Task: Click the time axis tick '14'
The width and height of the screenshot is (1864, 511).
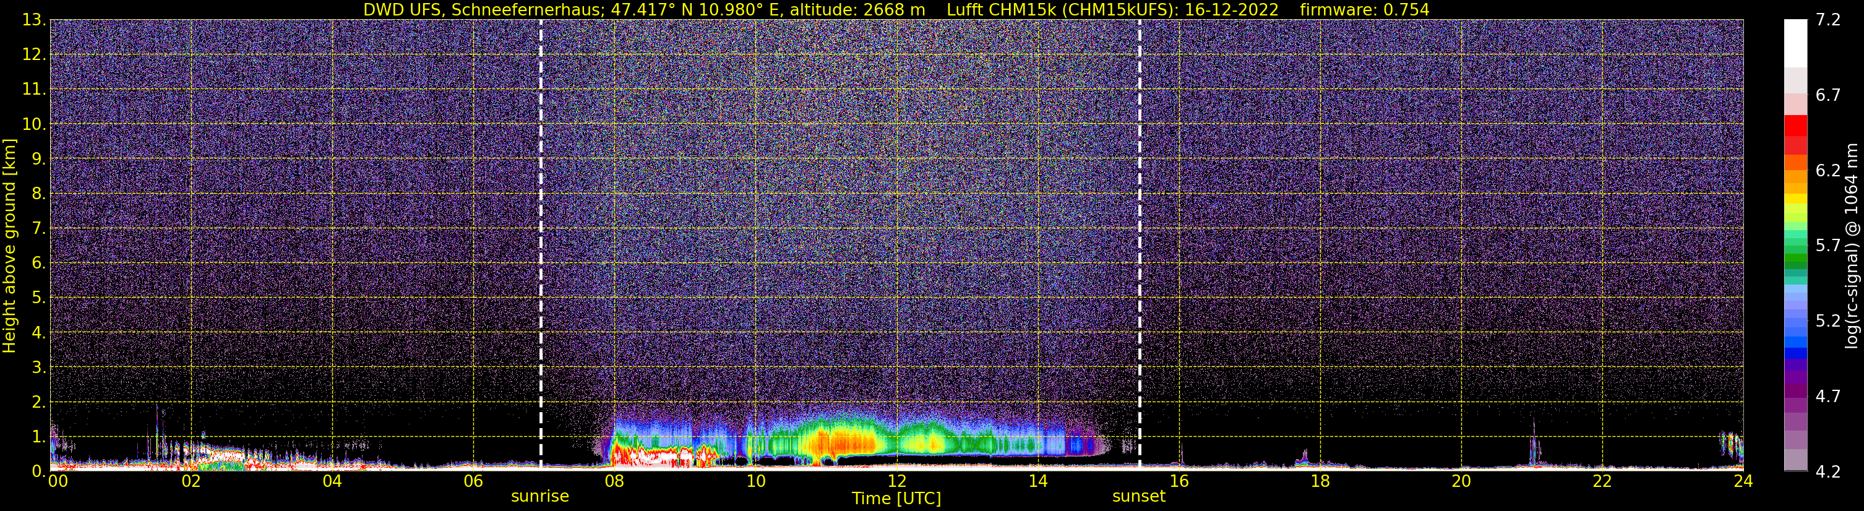Action: click(1037, 481)
